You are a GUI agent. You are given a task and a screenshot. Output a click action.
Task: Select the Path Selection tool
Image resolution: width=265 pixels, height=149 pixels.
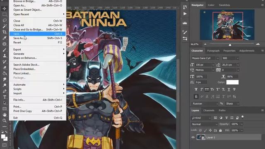[x=5, y=103]
